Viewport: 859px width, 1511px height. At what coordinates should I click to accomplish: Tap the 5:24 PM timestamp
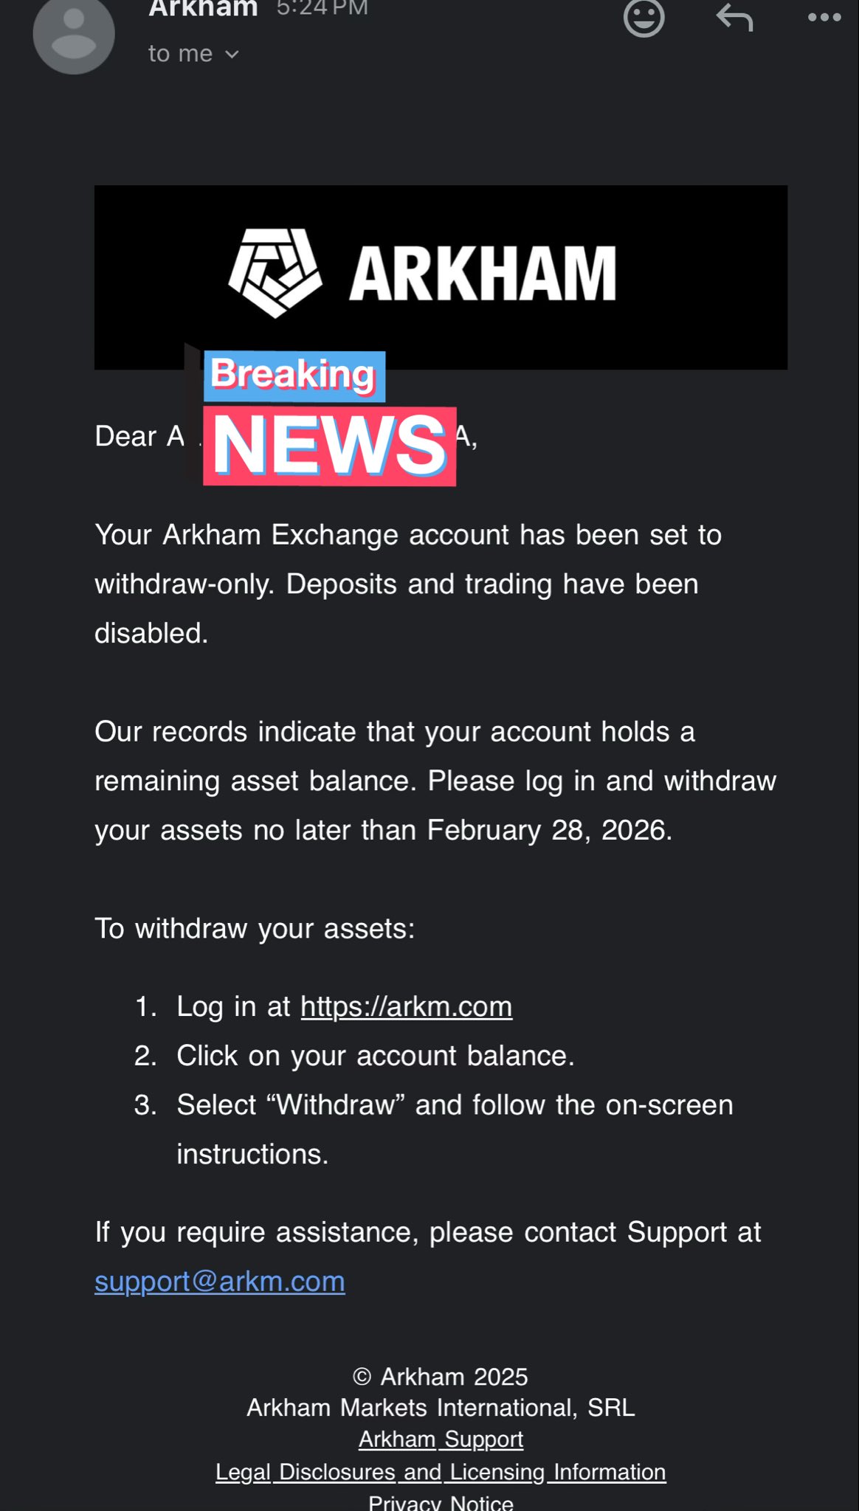(x=322, y=9)
